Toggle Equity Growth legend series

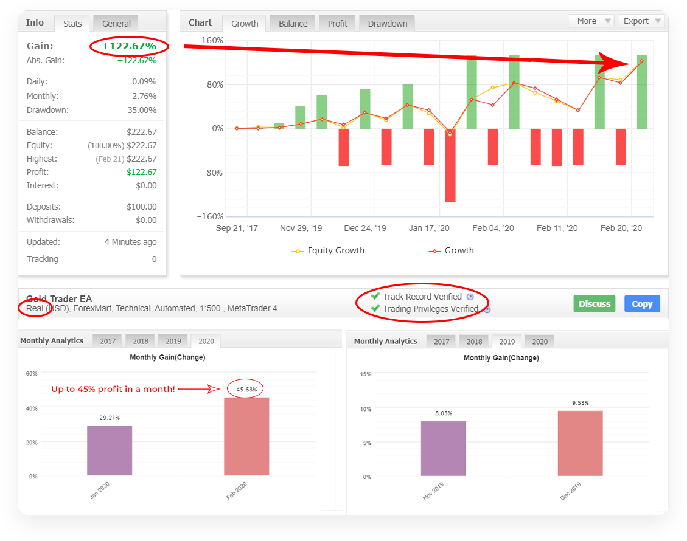[328, 250]
